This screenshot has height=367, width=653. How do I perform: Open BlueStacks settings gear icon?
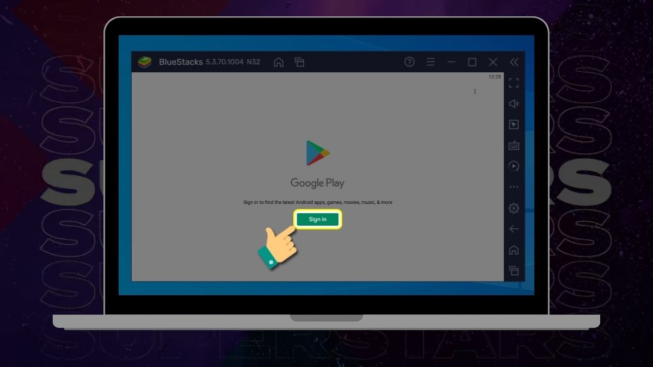tap(514, 208)
